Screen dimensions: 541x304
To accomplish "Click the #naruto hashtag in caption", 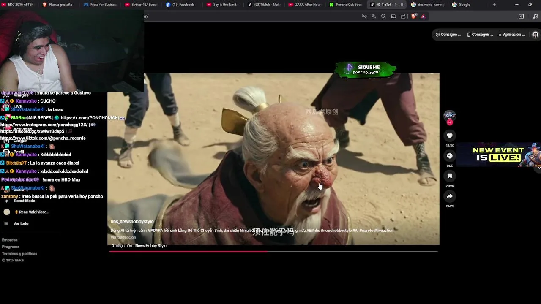I will pyautogui.click(x=366, y=231).
